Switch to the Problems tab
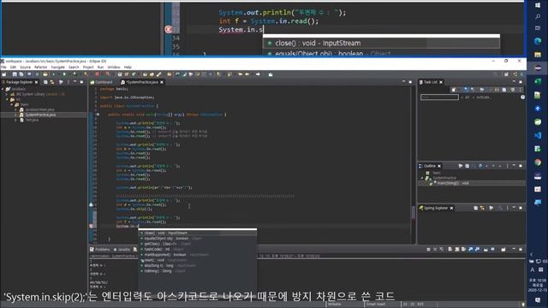The width and height of the screenshot is (548, 308). [100, 250]
